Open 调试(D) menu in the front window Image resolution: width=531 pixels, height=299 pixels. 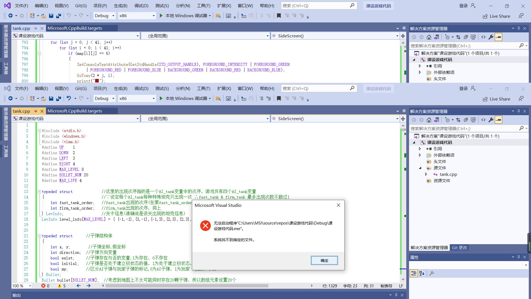tap(141, 89)
